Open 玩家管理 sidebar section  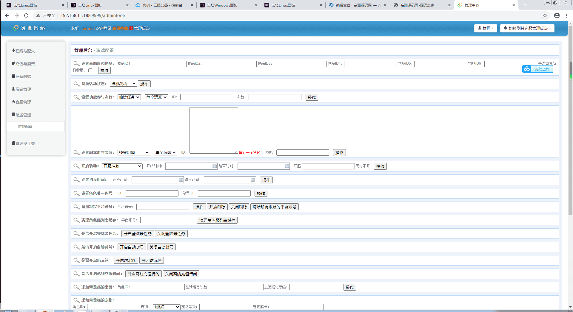[21, 89]
